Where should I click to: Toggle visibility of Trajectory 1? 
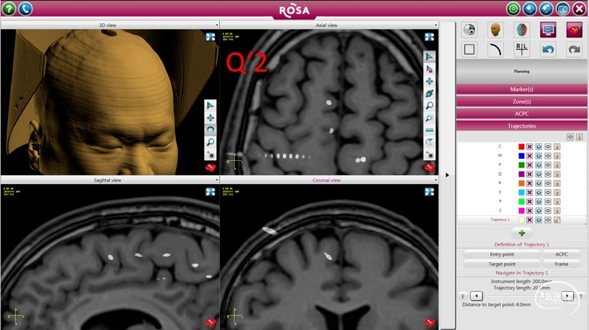547,220
